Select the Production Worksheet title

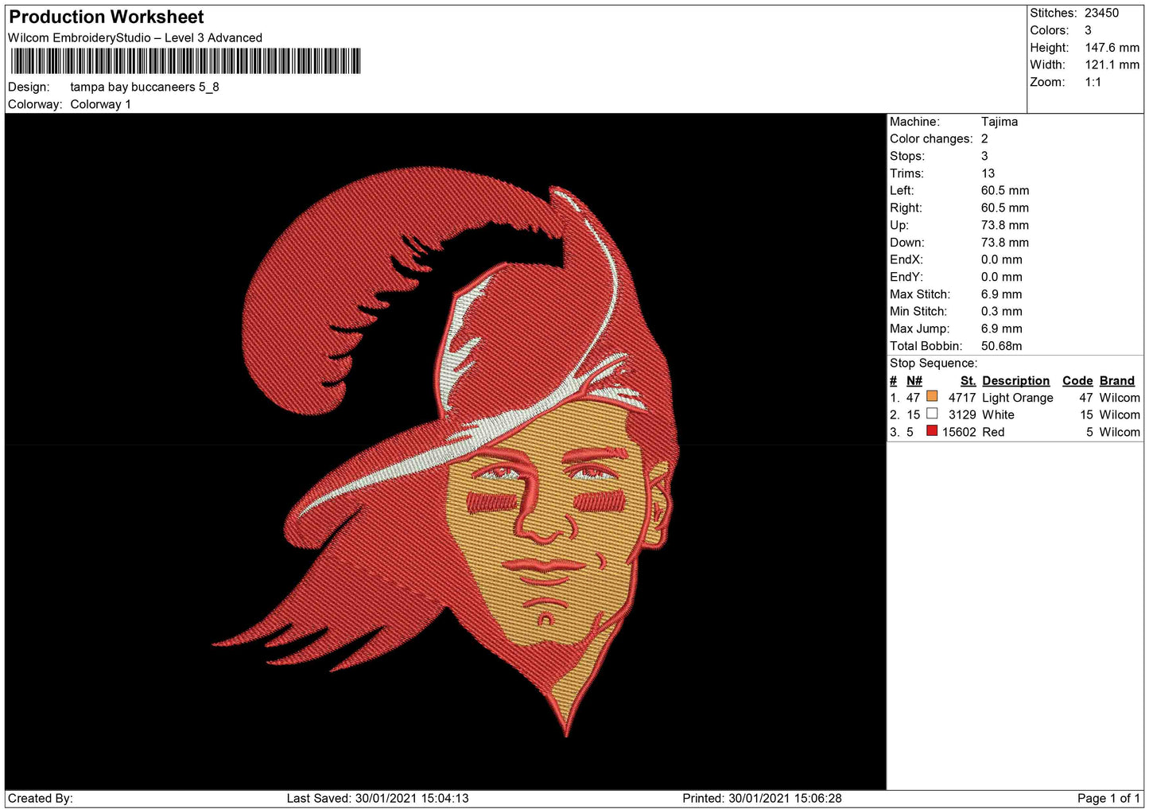coord(107,17)
